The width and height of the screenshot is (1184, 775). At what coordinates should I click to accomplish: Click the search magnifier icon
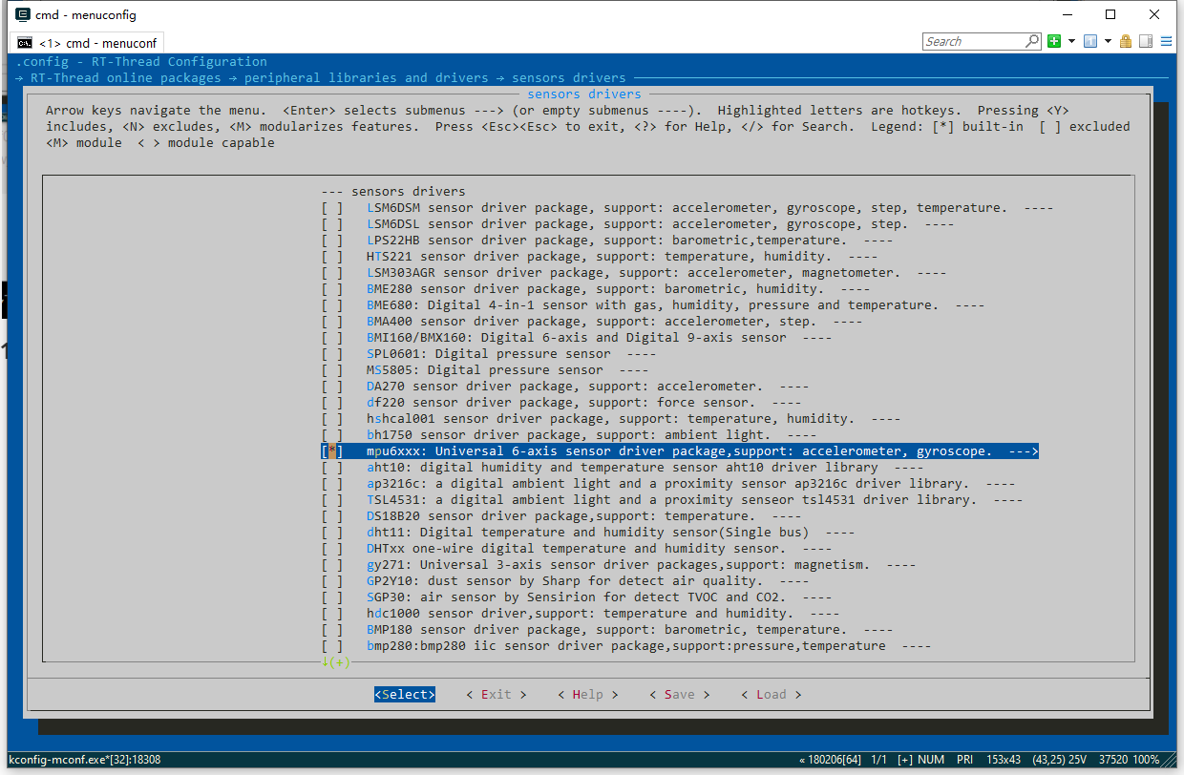tap(1032, 41)
